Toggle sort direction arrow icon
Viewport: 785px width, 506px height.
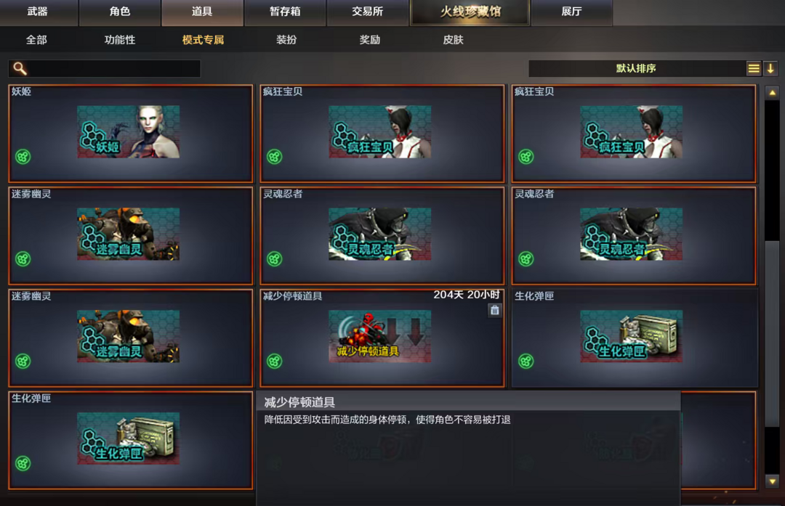pos(770,68)
